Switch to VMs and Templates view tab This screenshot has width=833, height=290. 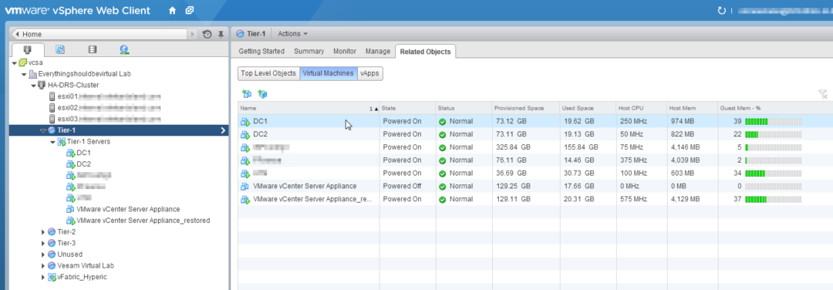coord(60,50)
